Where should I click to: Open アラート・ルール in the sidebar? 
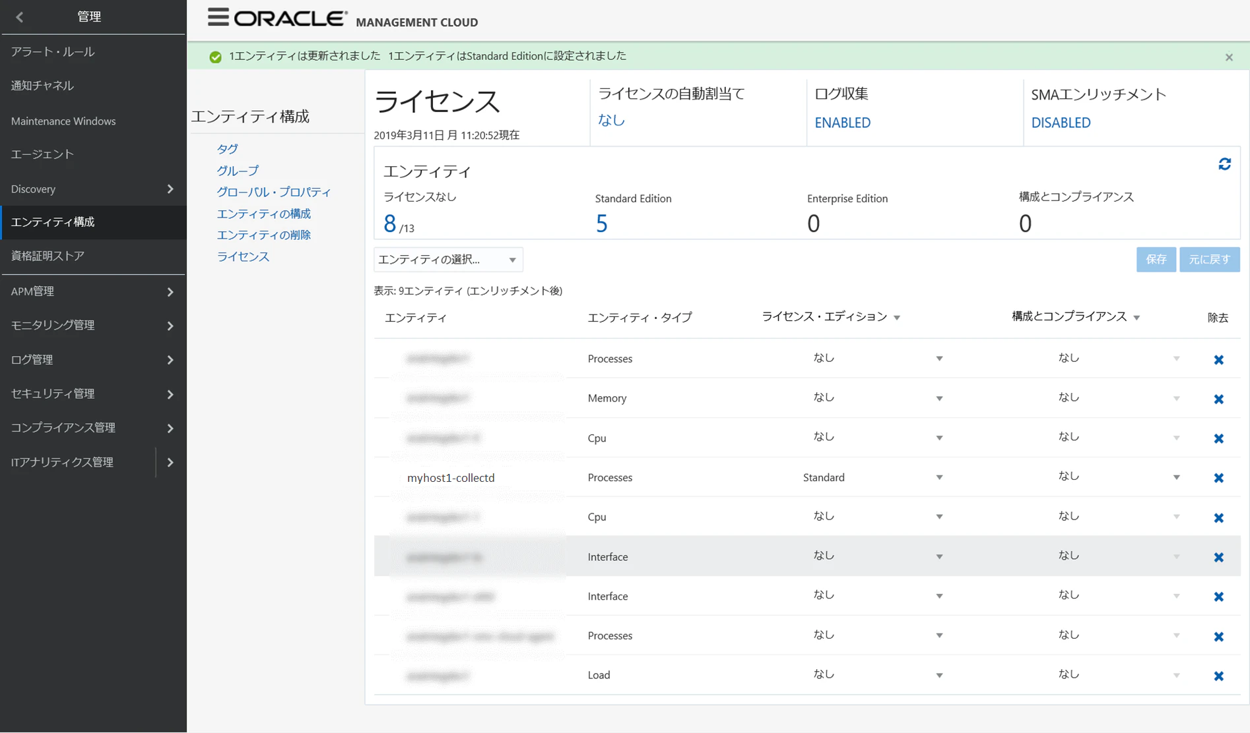click(53, 51)
